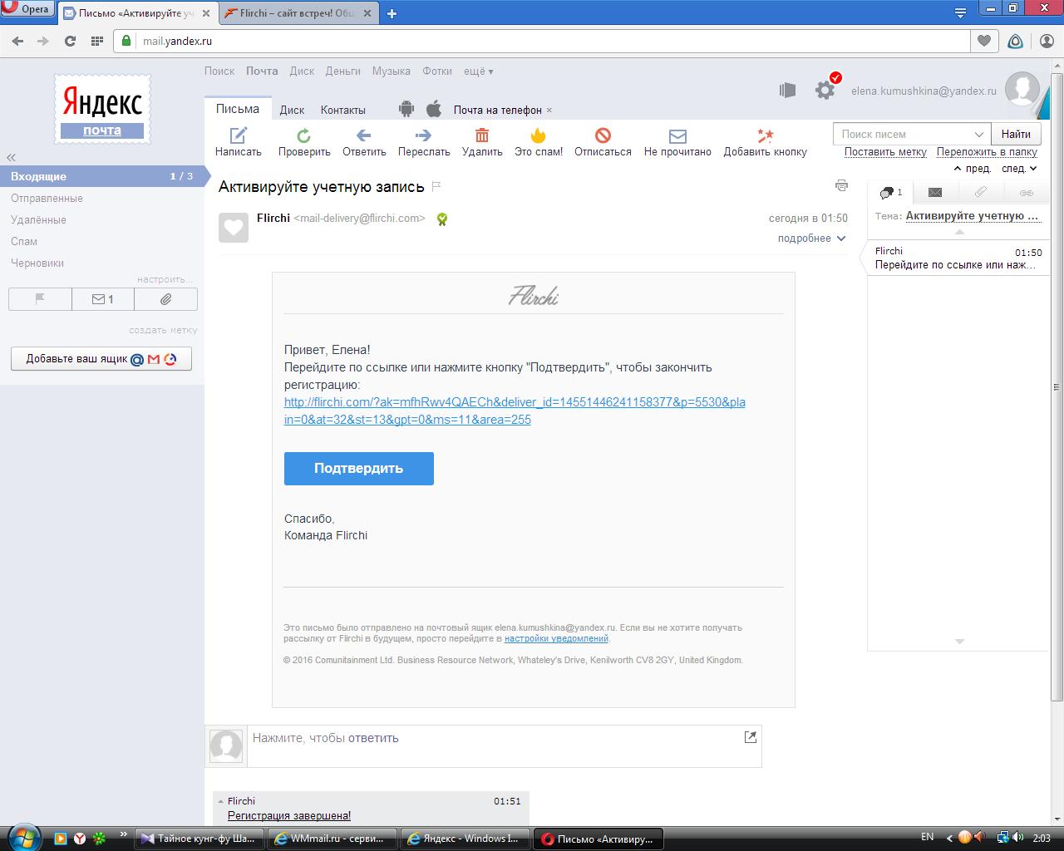
Task: Click Добавьте ваш ящик button
Action: pyautogui.click(x=101, y=359)
